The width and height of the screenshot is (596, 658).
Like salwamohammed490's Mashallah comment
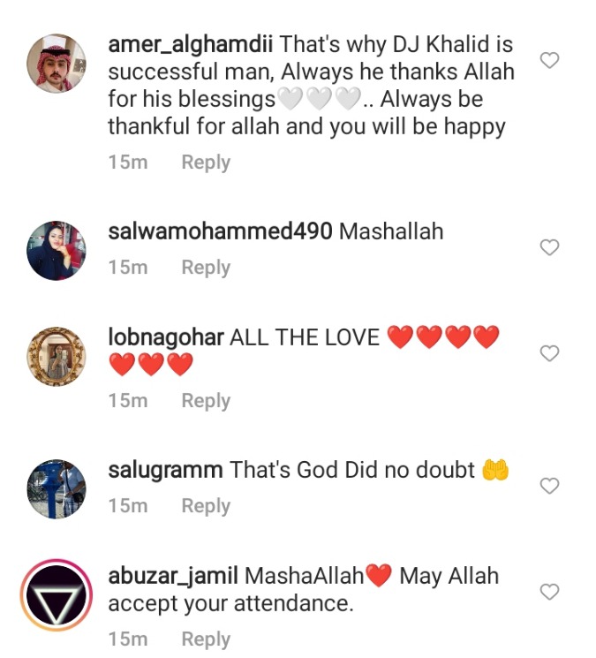pyautogui.click(x=549, y=247)
